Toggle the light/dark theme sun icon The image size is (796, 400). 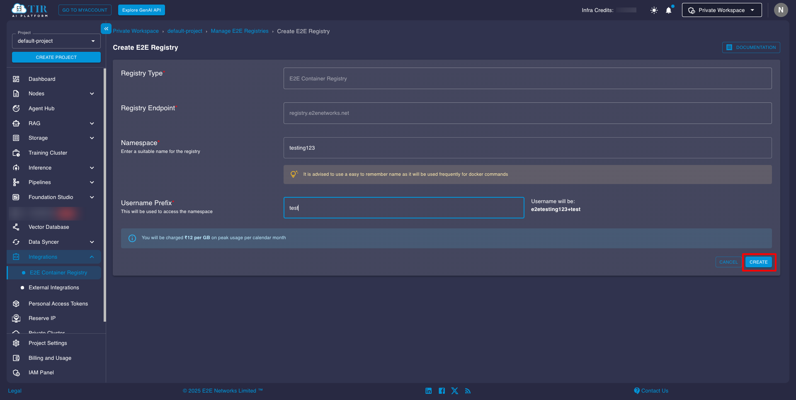click(x=654, y=10)
